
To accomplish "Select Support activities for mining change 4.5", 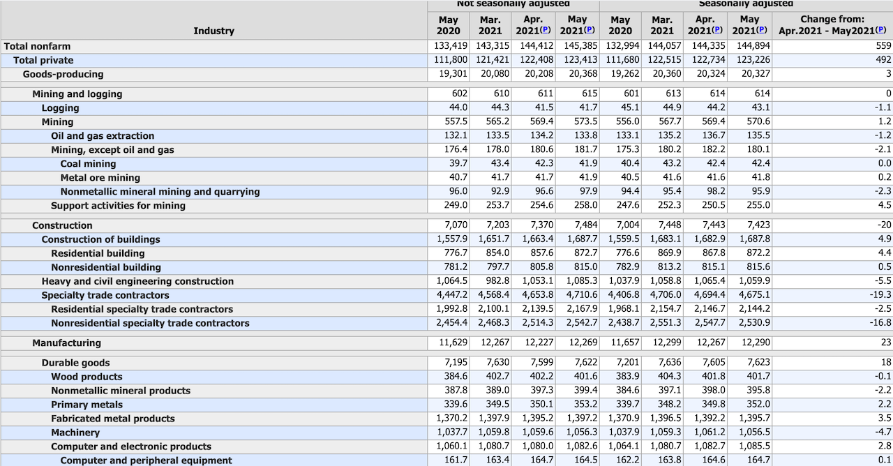I will click(885, 205).
